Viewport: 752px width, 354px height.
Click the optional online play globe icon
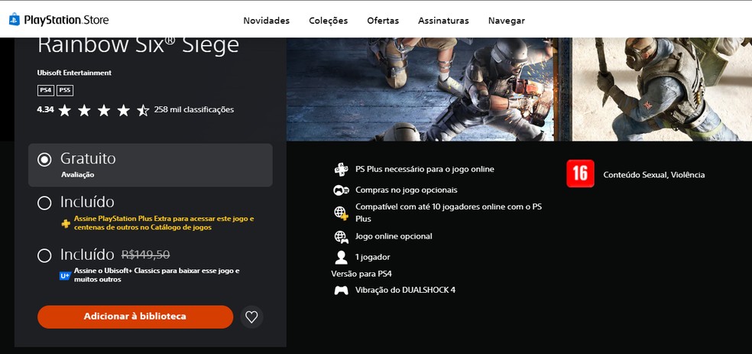coord(341,236)
